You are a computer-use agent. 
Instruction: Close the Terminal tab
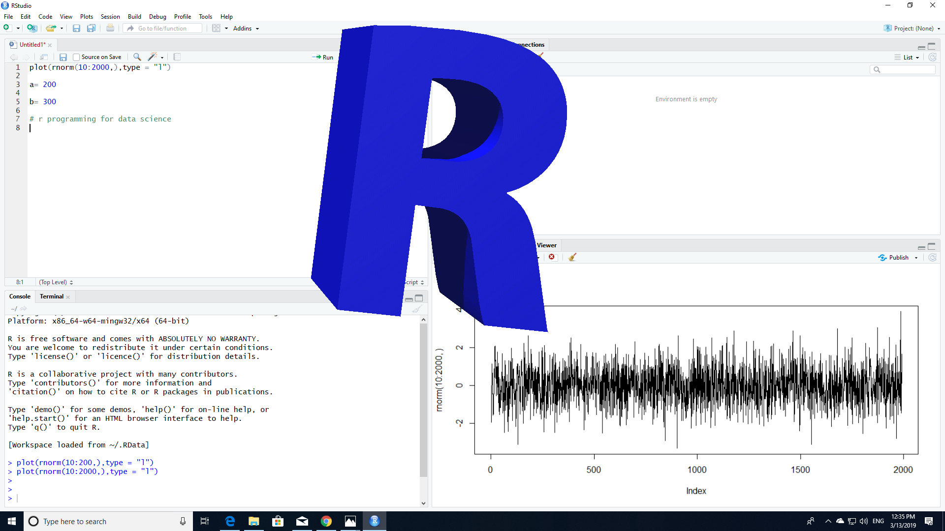[x=68, y=297]
